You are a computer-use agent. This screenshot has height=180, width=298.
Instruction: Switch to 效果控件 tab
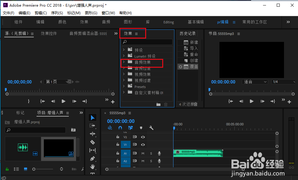(49, 33)
